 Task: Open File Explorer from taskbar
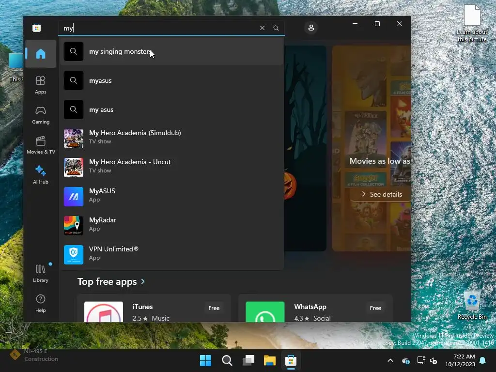pos(270,360)
